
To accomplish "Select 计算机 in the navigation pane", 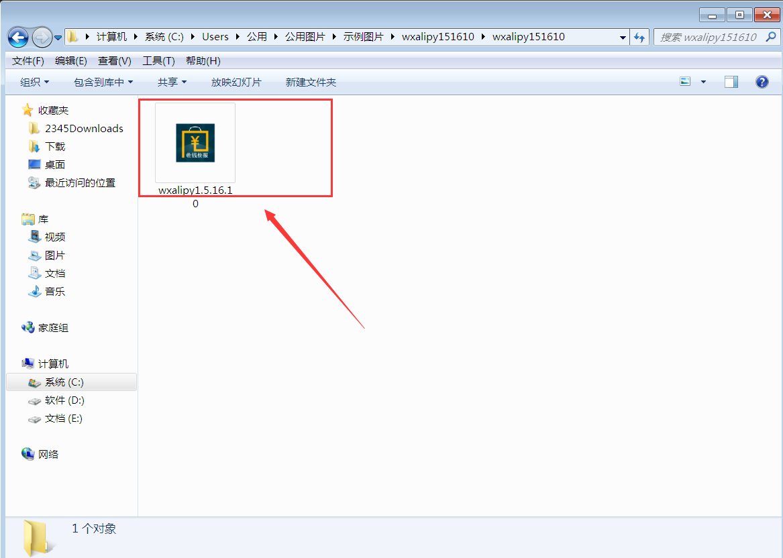I will tap(54, 364).
